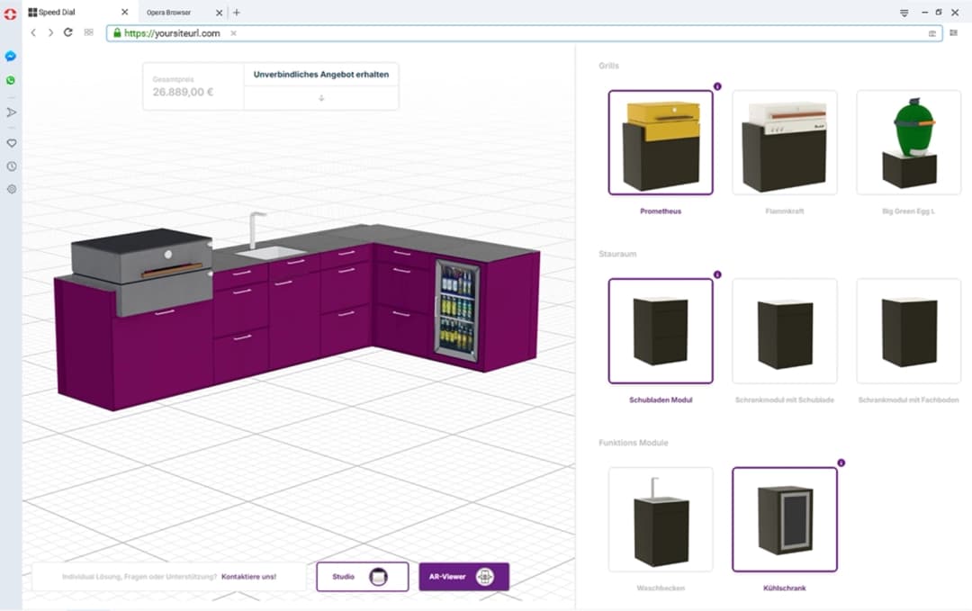The image size is (972, 611).
Task: Open Messenger from the browser sidebar
Action: (11, 56)
